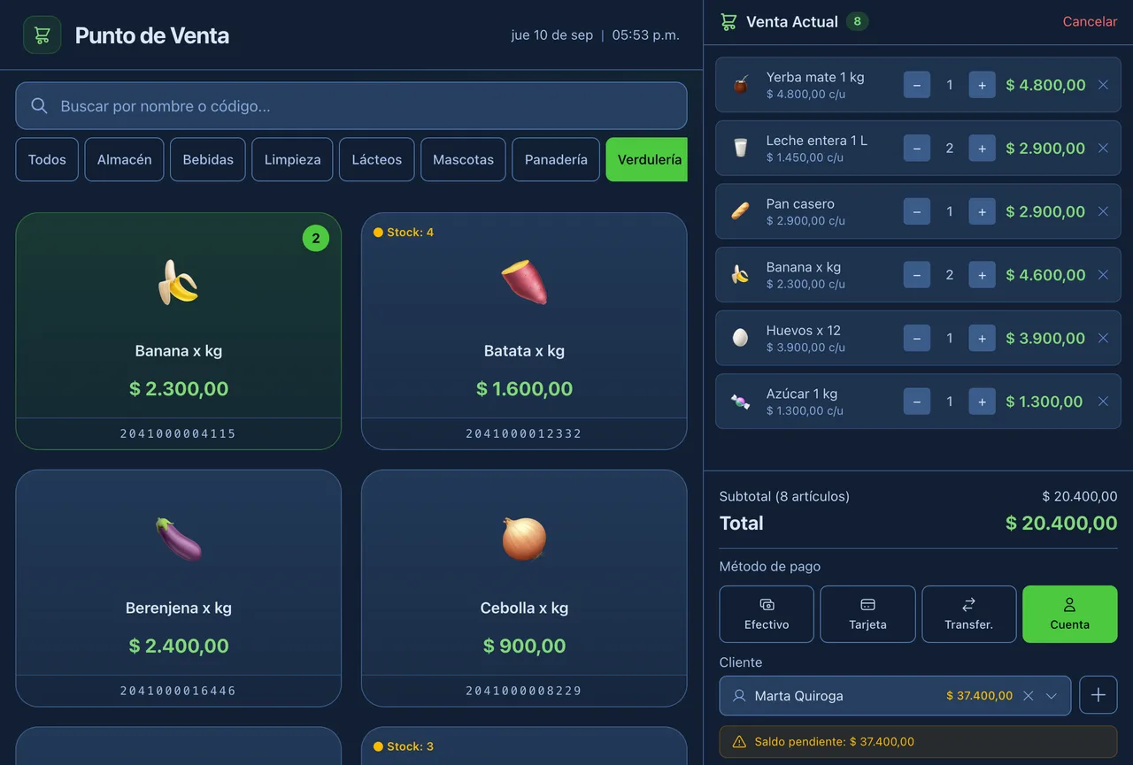Click the barcode 2041000016446 on Berenjena

pyautogui.click(x=179, y=691)
